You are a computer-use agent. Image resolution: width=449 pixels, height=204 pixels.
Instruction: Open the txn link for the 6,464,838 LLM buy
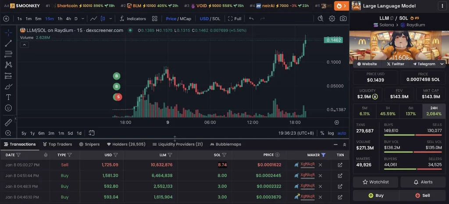tap(340, 175)
